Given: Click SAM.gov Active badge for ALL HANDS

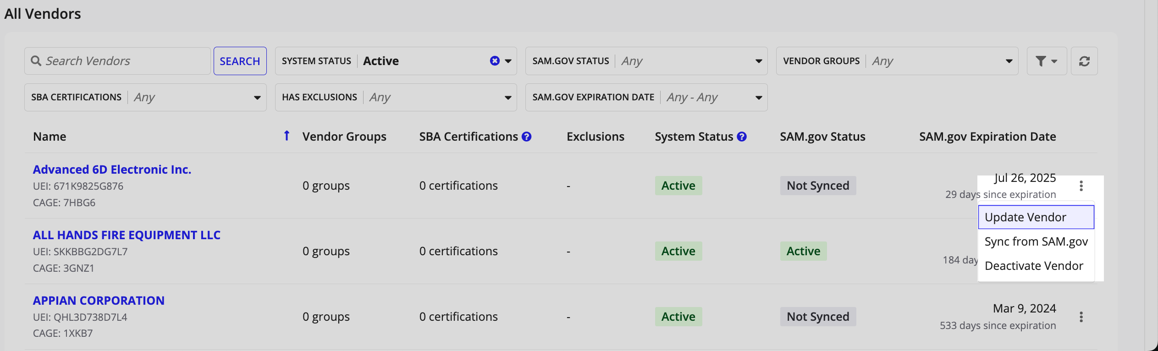Looking at the screenshot, I should pos(803,251).
